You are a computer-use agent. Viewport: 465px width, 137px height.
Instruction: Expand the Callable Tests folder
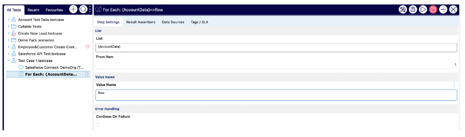pyautogui.click(x=9, y=26)
